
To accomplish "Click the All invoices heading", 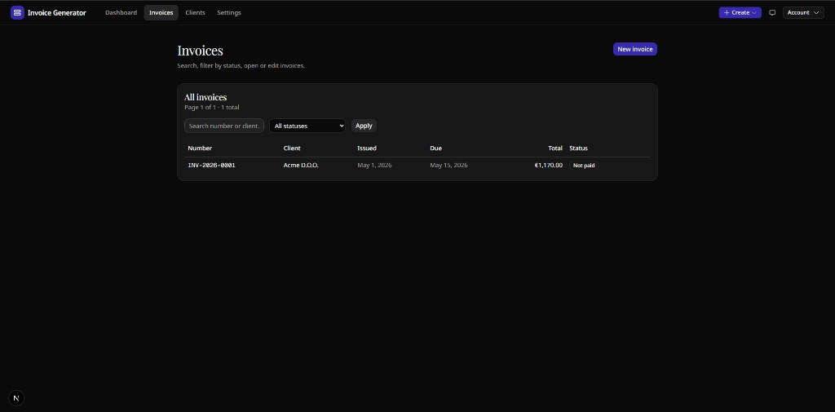I will pos(205,97).
